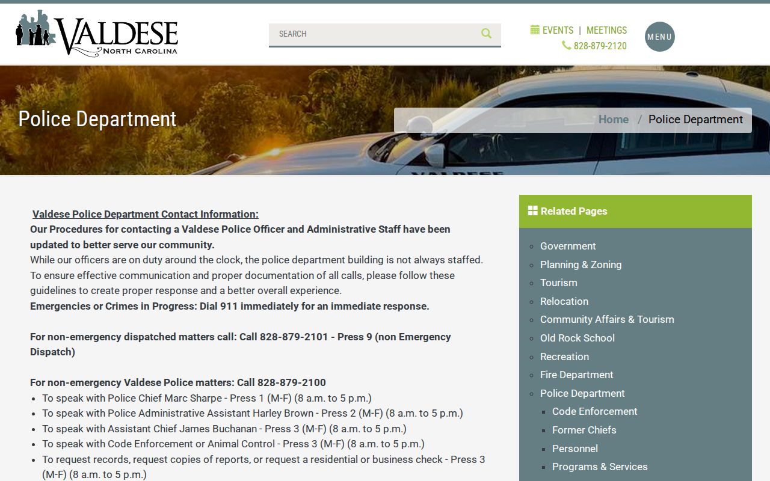Click the phone icon beside 828-879-2120
Viewport: 770px width, 481px height.
pyautogui.click(x=566, y=45)
